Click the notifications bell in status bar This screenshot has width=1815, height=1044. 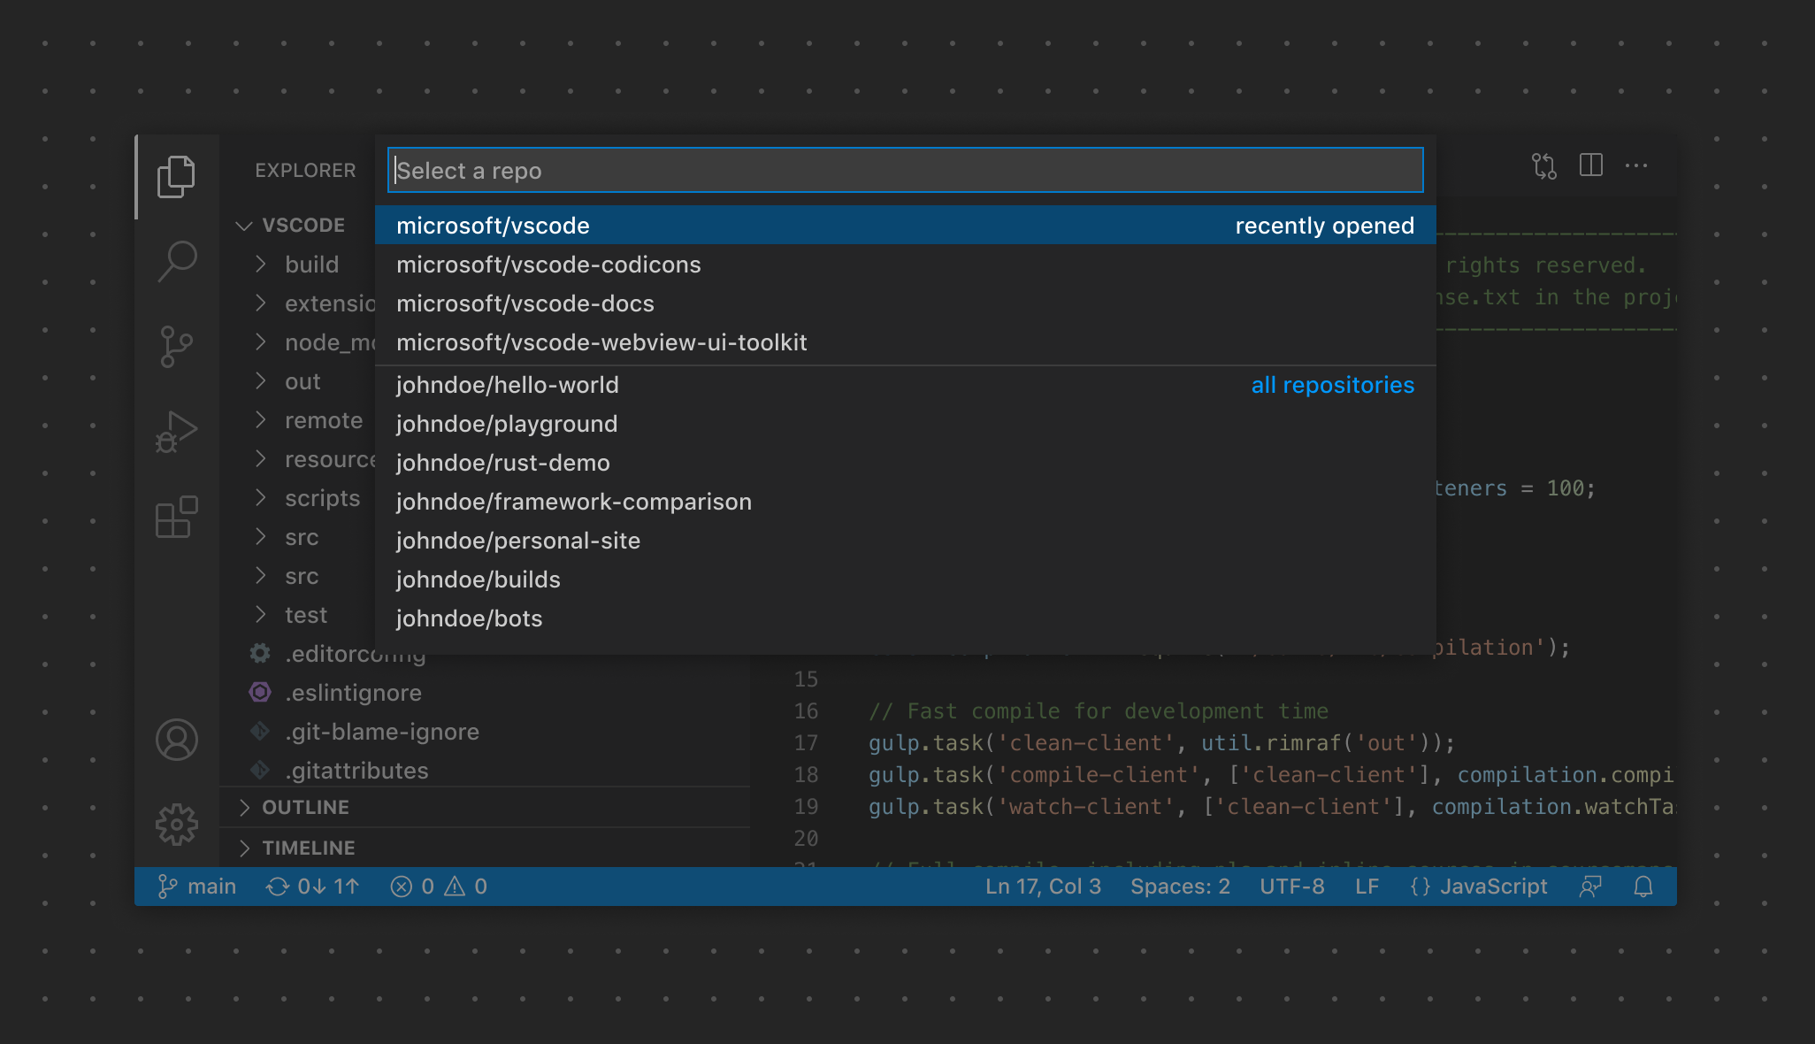1643,886
